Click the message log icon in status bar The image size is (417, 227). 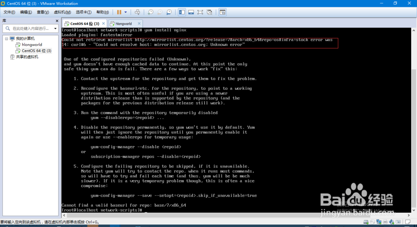(x=408, y=222)
